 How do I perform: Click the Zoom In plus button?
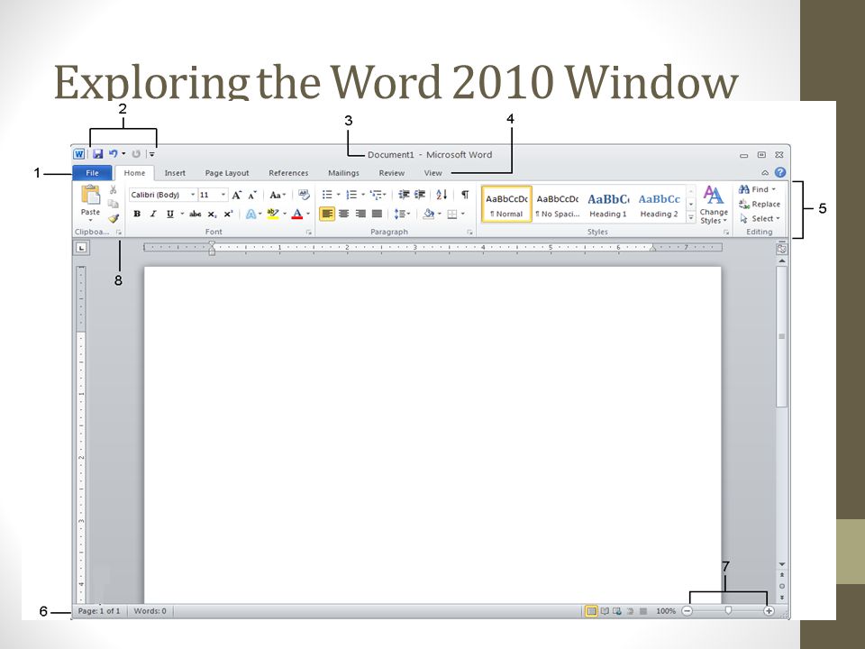pos(769,611)
